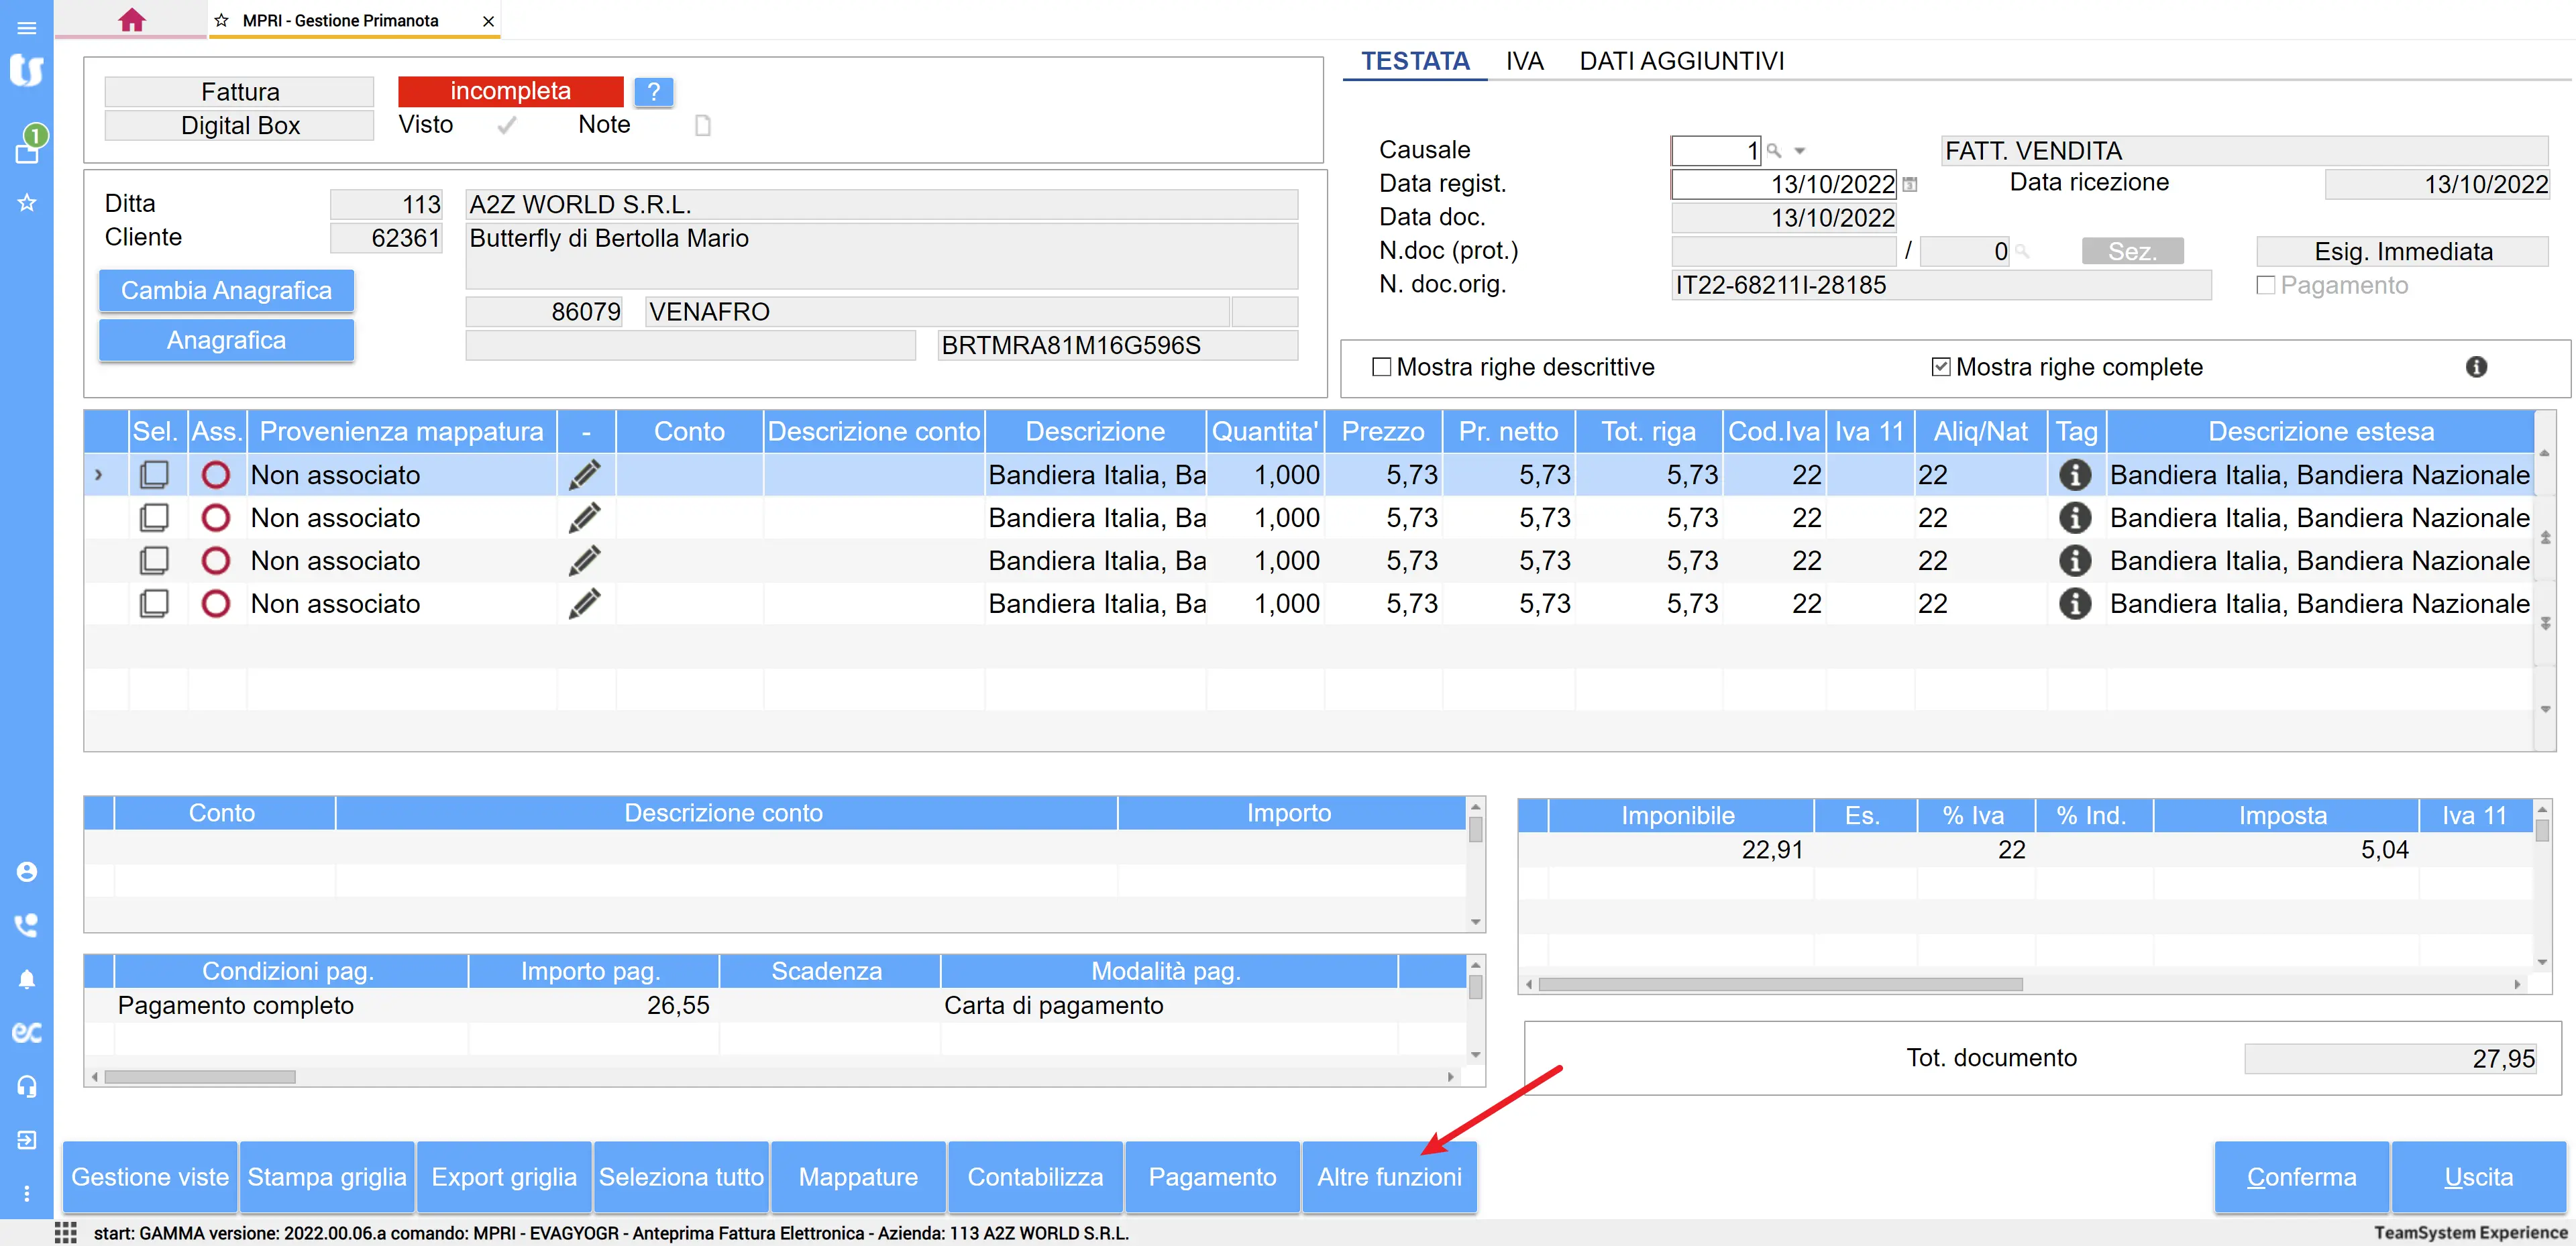The image size is (2576, 1246).
Task: Expand the first grid row chevron
Action: pyautogui.click(x=98, y=475)
